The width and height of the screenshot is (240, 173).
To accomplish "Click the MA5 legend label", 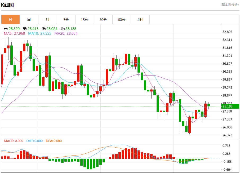I will pos(14,34).
